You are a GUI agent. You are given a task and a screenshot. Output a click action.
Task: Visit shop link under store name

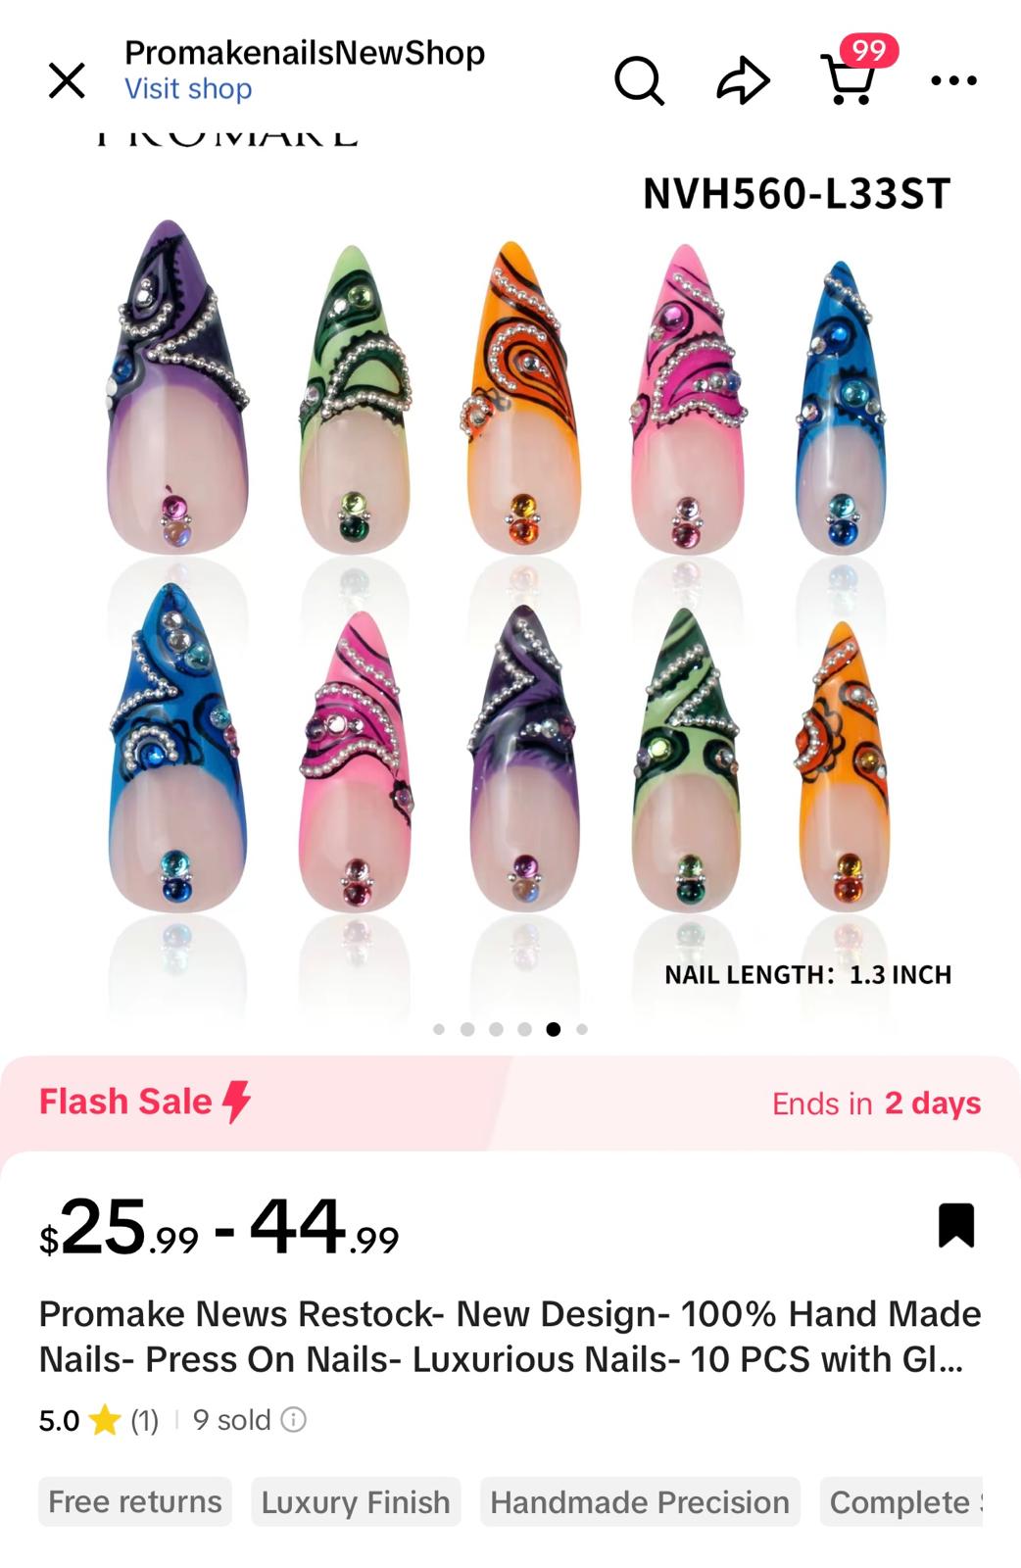188,89
